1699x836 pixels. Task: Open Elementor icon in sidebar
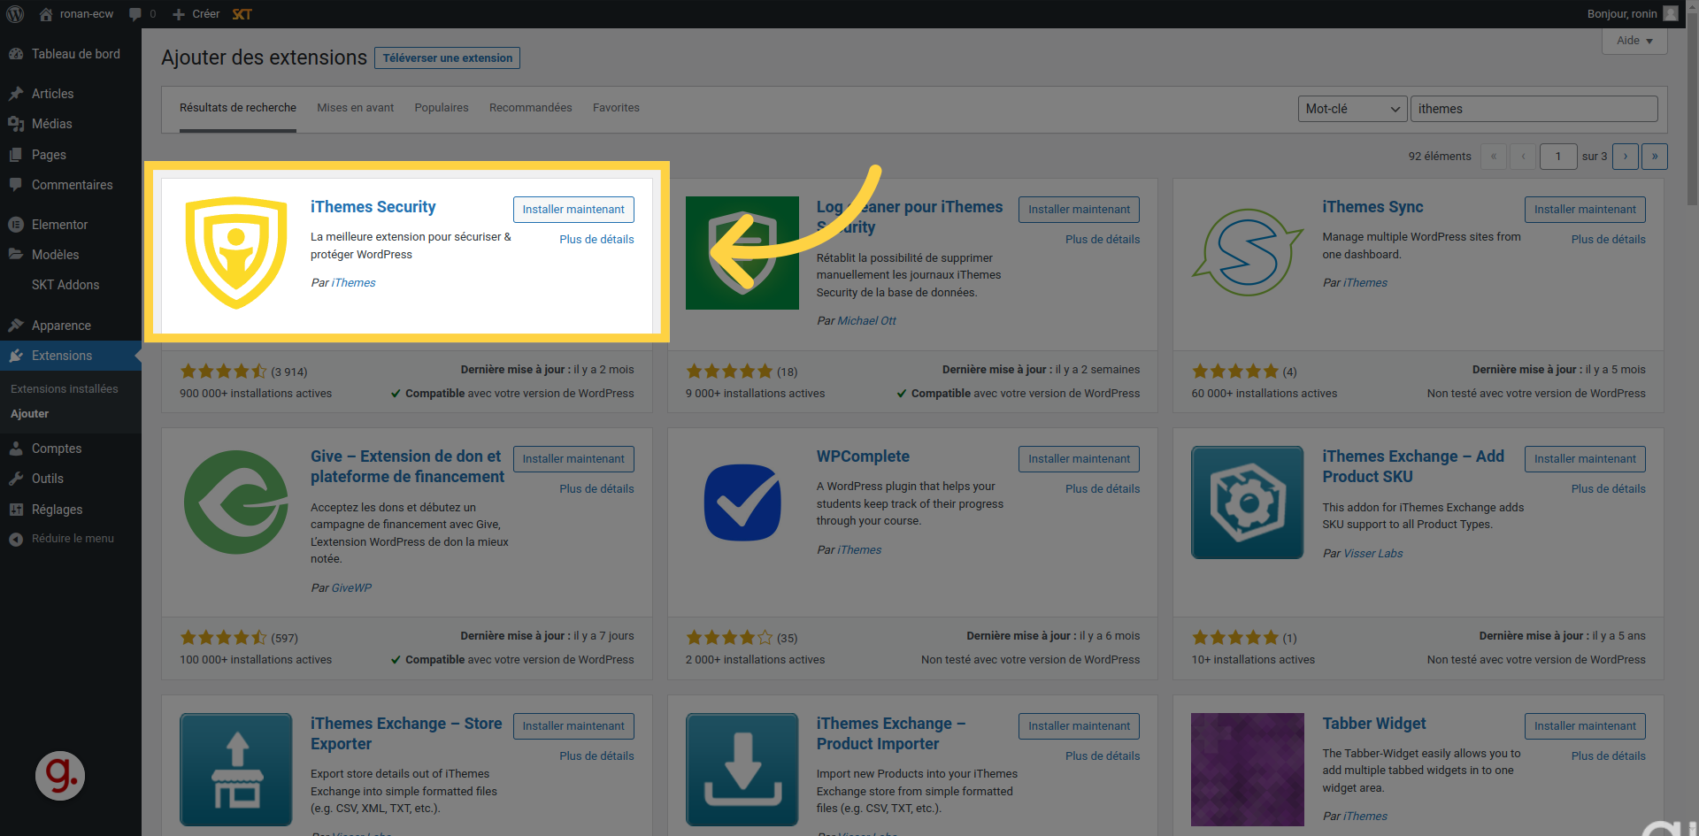16,225
